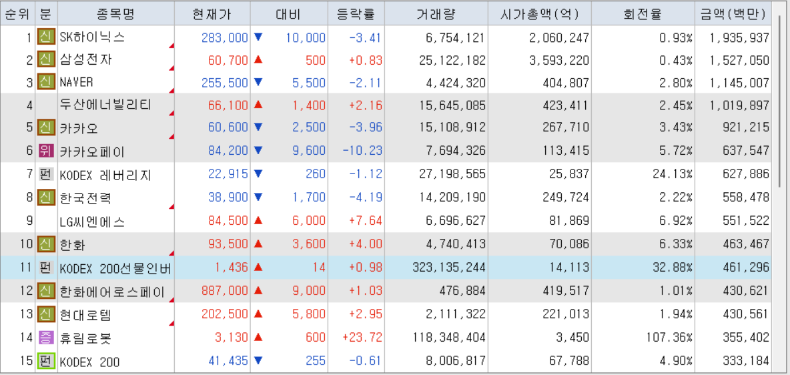Select the KODEX 200선물인버 name
This screenshot has width=790, height=375.
115,268
